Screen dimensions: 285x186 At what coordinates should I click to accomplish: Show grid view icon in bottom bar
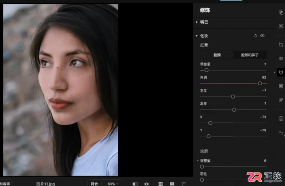[161, 184]
